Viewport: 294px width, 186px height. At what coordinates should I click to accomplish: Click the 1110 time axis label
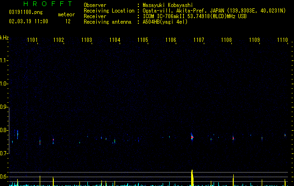(282, 40)
